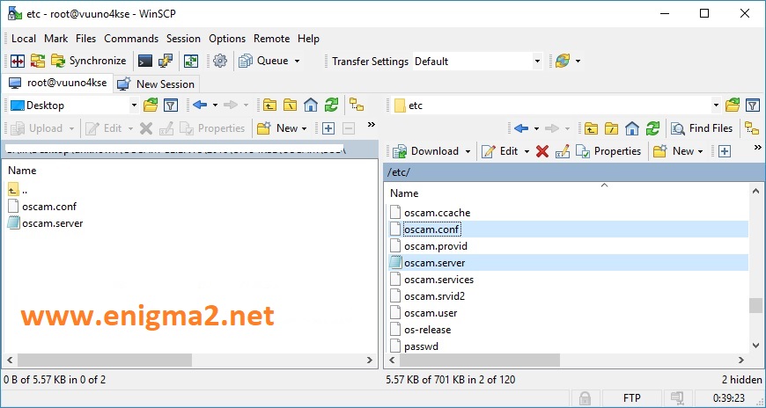The height and width of the screenshot is (408, 766).
Task: Expand the Queue dropdown arrow
Action: click(x=297, y=62)
